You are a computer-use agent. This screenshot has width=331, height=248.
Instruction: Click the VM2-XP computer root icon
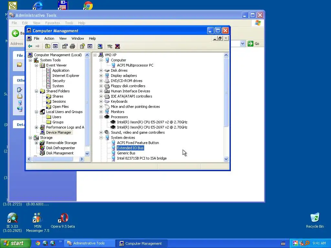point(101,55)
